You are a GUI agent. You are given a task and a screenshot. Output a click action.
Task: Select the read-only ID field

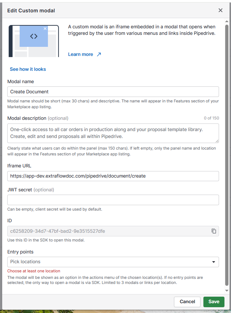109,231
